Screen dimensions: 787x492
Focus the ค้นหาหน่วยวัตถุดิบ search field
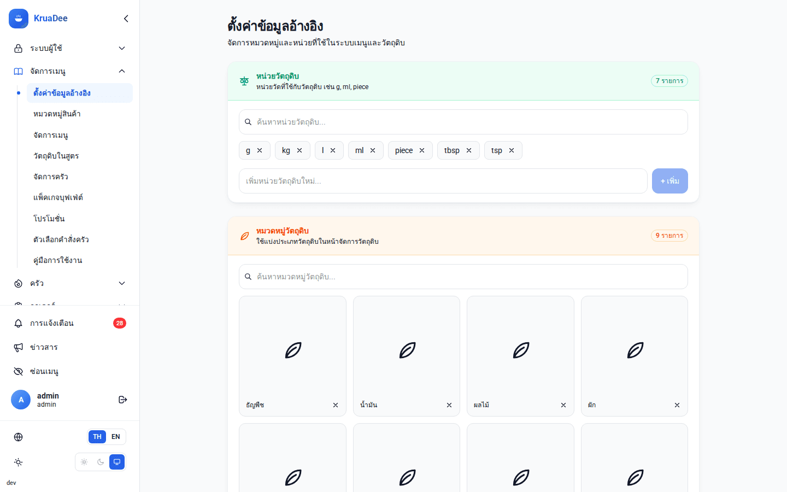tap(463, 122)
